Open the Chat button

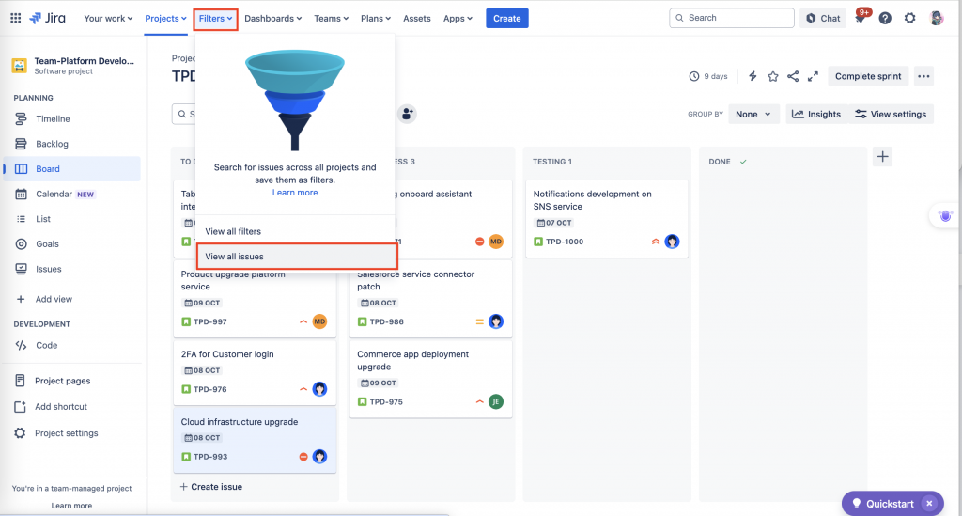point(823,19)
